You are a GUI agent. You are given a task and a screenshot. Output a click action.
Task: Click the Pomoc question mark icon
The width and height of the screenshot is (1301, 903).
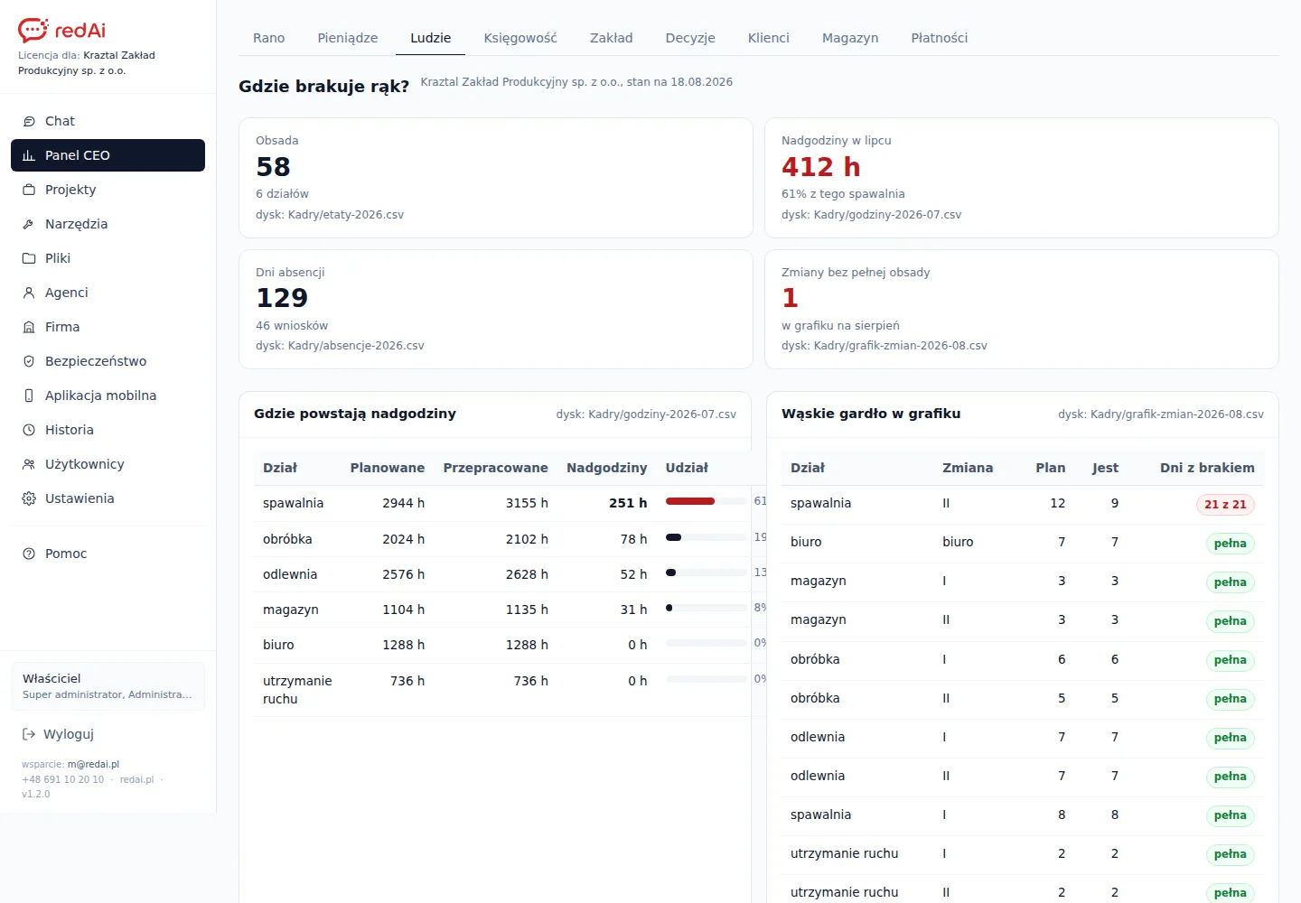pos(29,554)
